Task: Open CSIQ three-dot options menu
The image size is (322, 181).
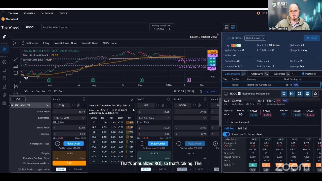Action: point(84,105)
